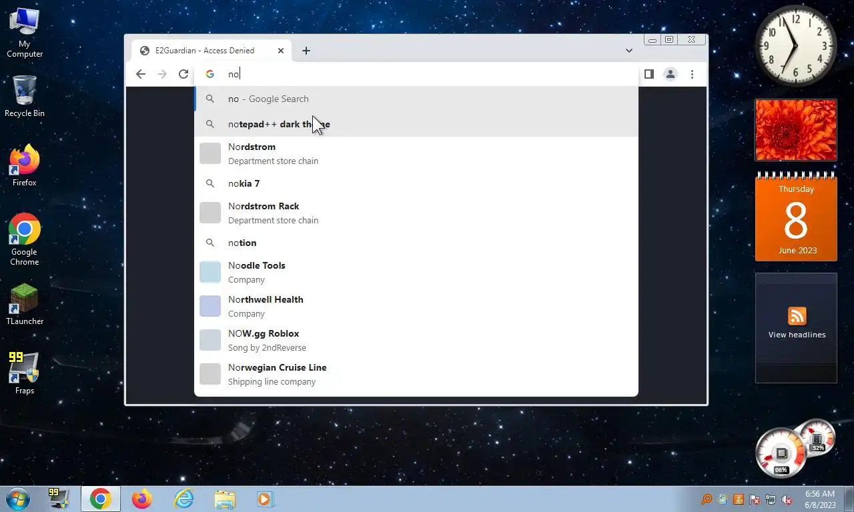Select the Noodle Tools company suggestion
The width and height of the screenshot is (854, 512).
click(x=416, y=272)
